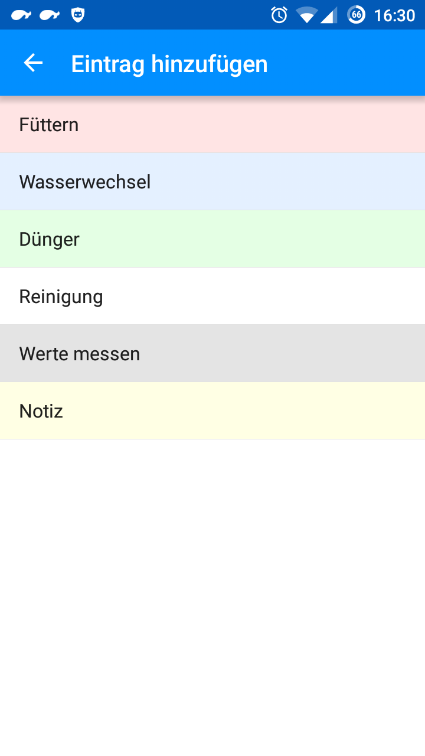Go back using the arrow icon
This screenshot has height=756, width=425.
coord(33,63)
